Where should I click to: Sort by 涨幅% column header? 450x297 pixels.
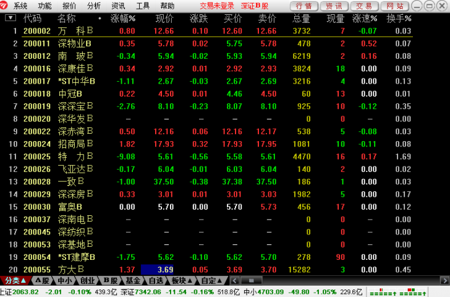[x=122, y=19]
